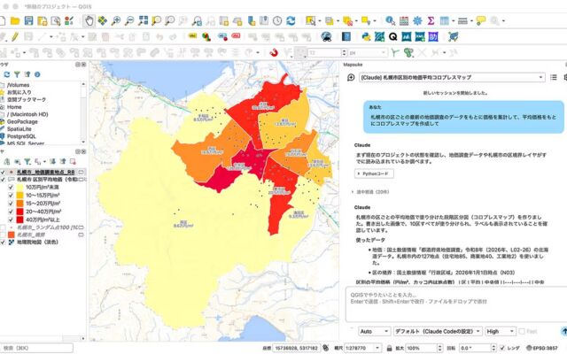This screenshot has height=354, width=567.
Task: Click the coordinate field in the status bar
Action: coord(295,348)
